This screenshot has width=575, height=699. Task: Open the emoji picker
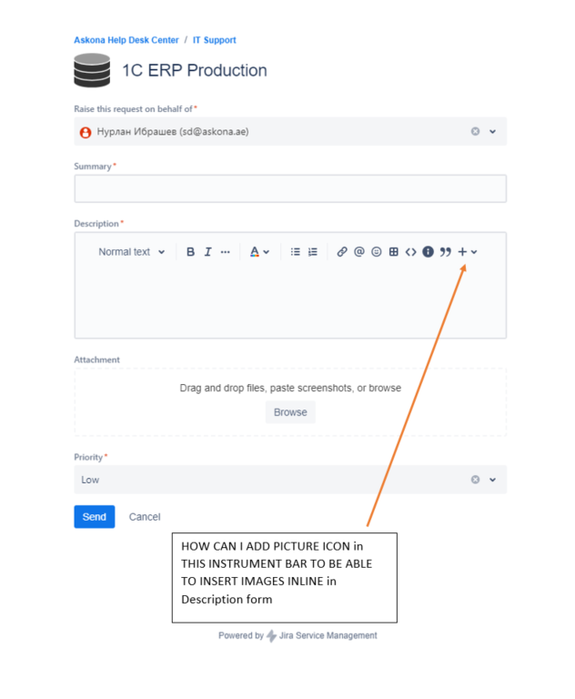tap(377, 252)
